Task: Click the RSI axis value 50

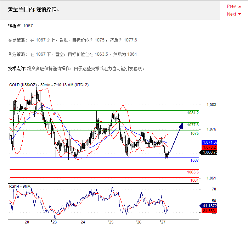Action: 214,201
